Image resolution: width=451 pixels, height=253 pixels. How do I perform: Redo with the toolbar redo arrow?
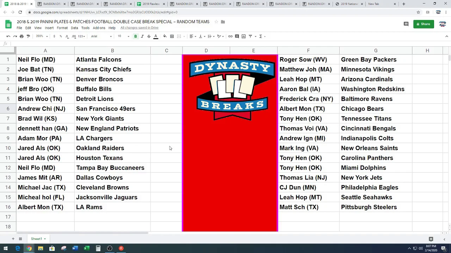pyautogui.click(x=15, y=36)
